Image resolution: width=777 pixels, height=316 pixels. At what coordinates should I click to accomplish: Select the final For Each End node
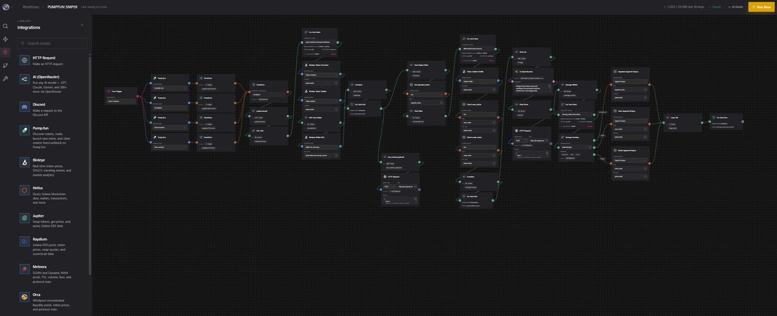pos(725,122)
